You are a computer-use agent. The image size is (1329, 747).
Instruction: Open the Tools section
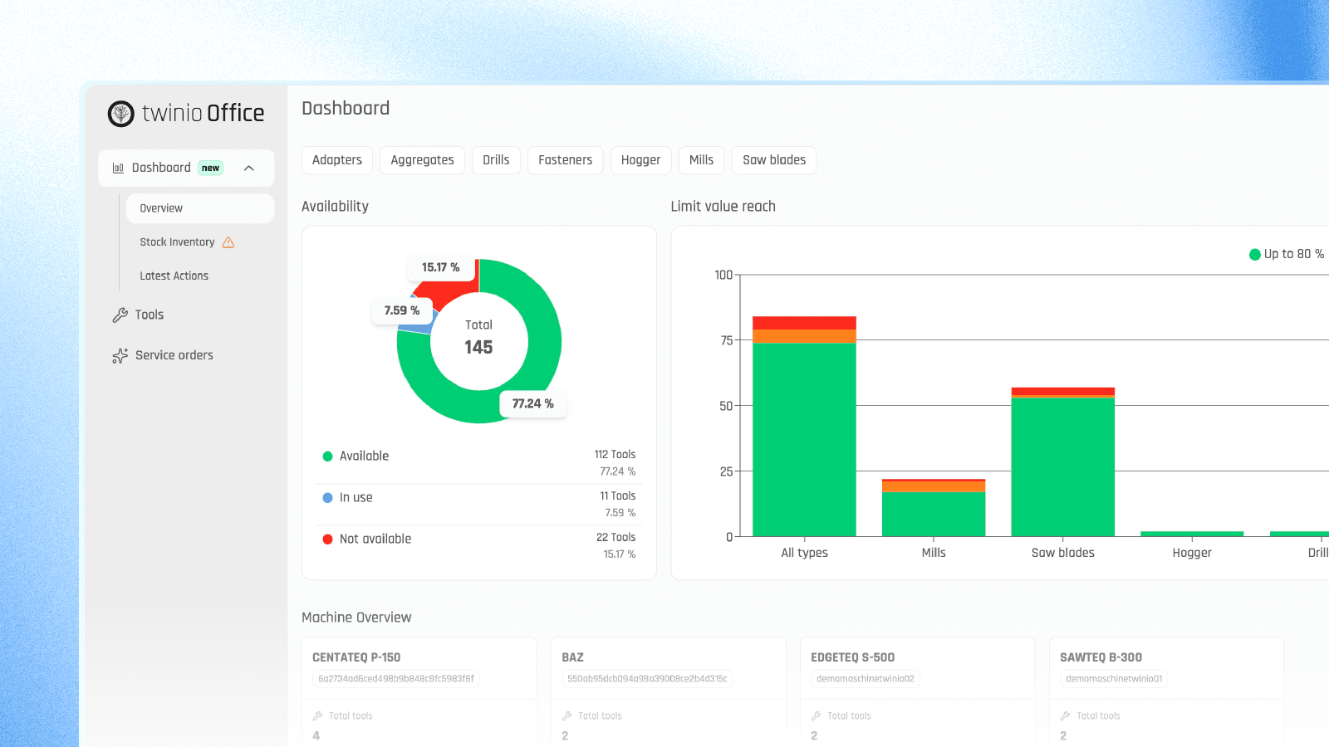[150, 315]
